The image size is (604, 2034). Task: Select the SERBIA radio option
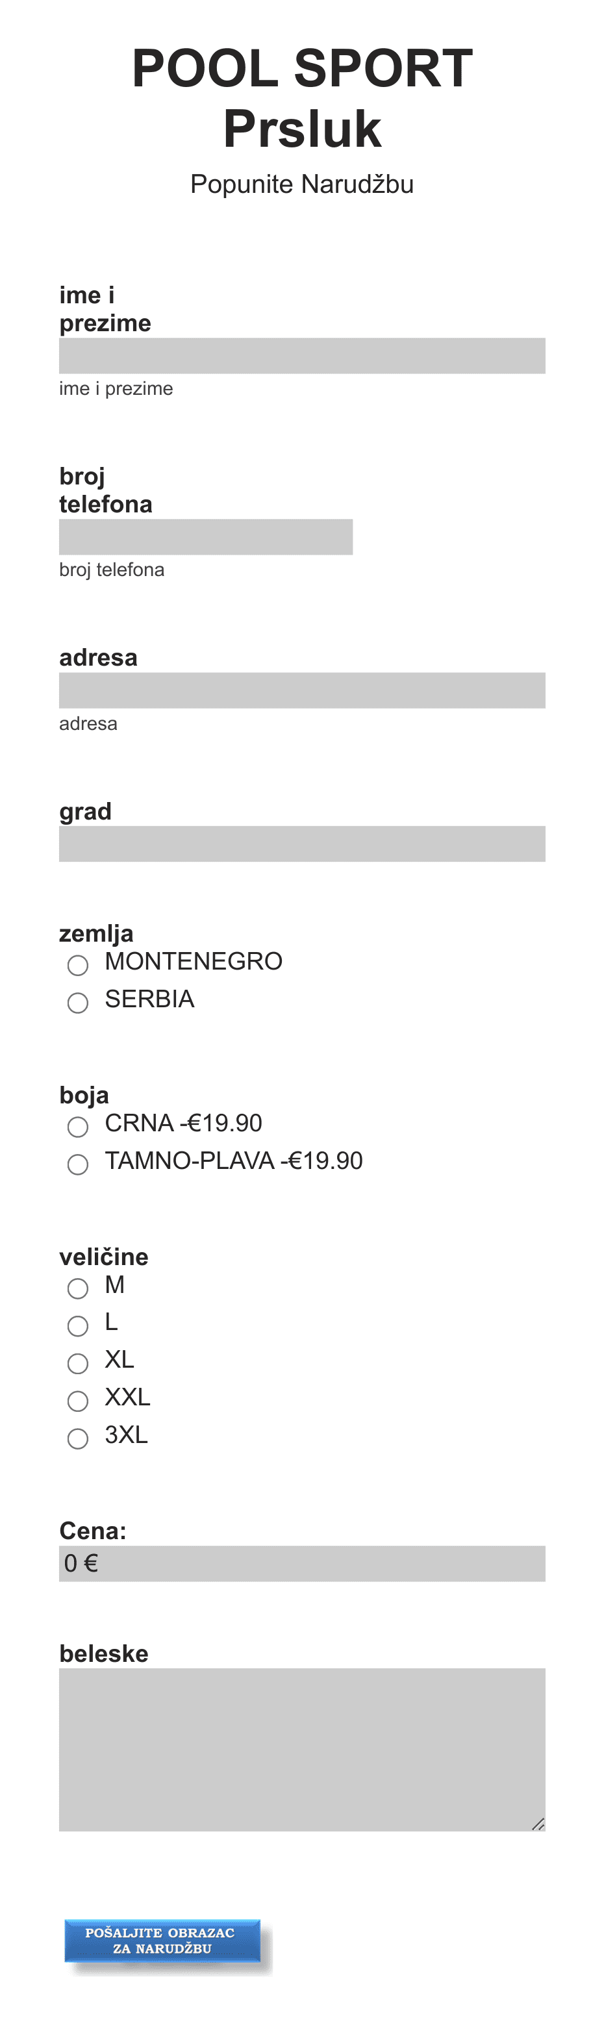click(77, 1003)
